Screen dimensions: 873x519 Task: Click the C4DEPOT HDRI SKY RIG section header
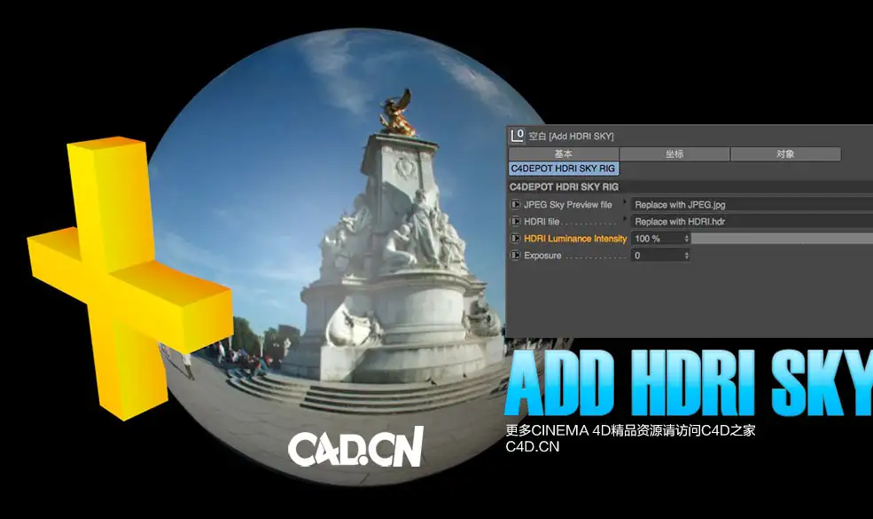pyautogui.click(x=690, y=186)
